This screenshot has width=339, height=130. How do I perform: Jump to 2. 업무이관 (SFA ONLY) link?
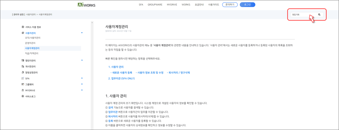coord(121,79)
